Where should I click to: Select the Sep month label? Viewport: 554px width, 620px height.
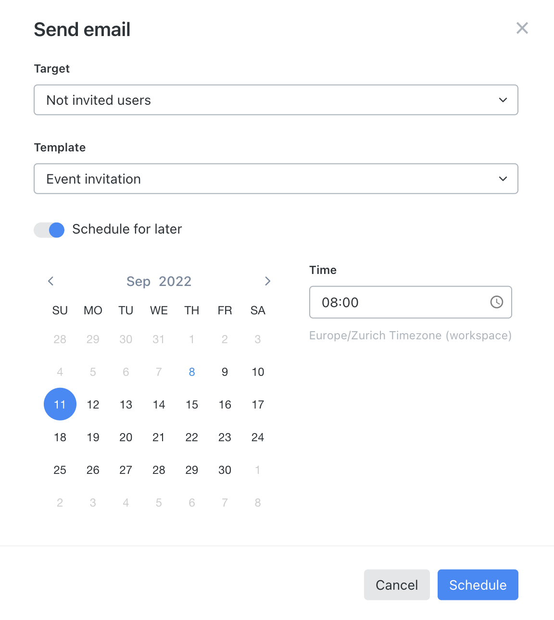pos(138,281)
